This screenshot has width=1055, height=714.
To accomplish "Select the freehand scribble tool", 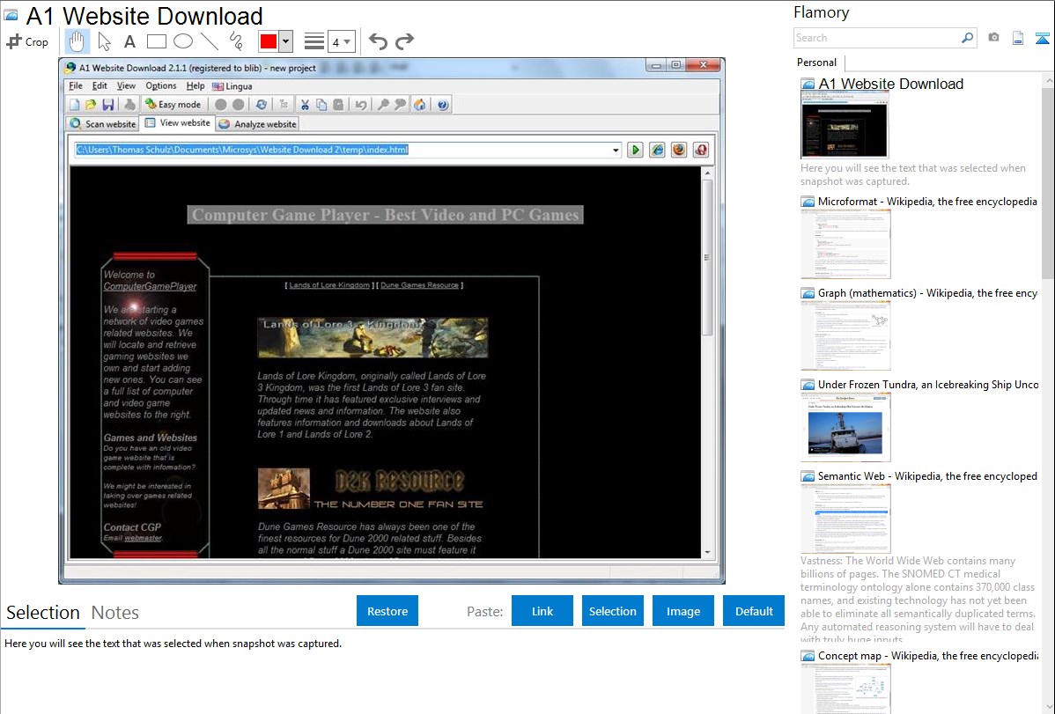I will coord(236,41).
